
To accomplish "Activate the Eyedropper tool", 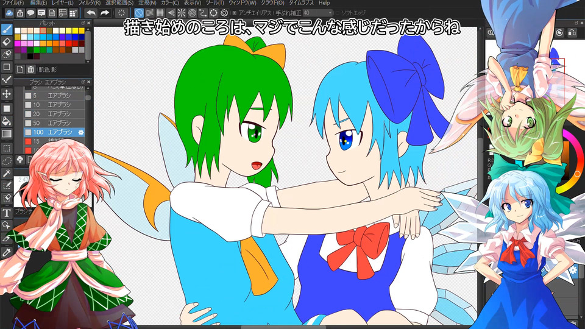I will (x=7, y=252).
